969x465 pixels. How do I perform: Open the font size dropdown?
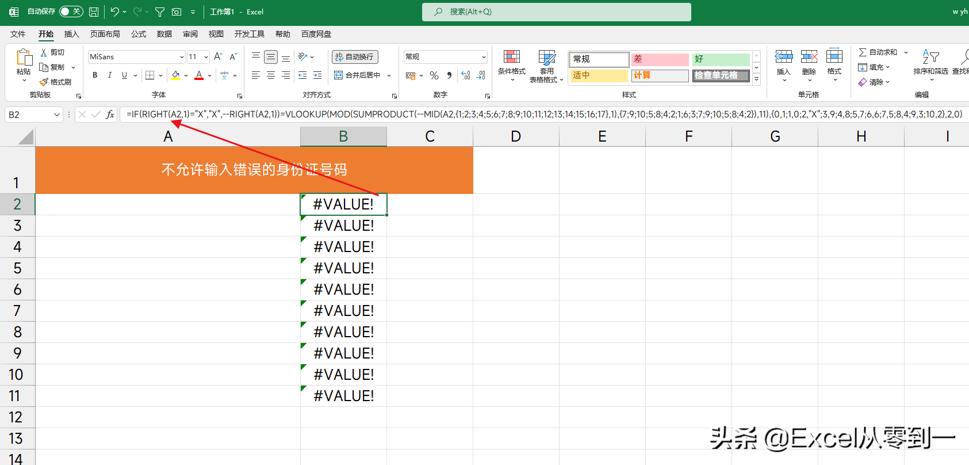coord(206,57)
